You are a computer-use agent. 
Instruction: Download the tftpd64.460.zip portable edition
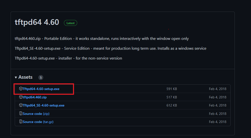pyautogui.click(x=35, y=97)
